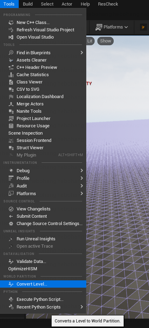149x328 pixels.
Task: Click the Session Frontend broadcast icon
Action: [x=11, y=141]
